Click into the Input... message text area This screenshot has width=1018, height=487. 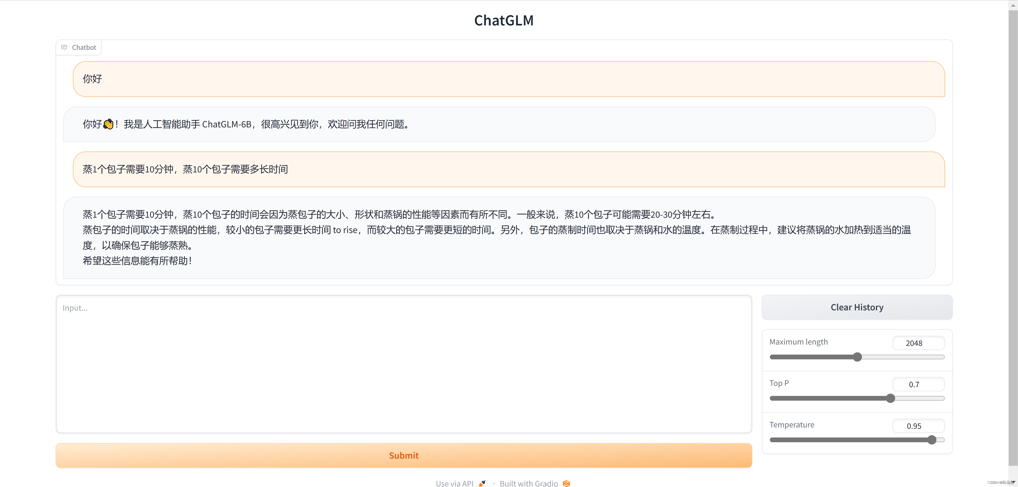click(403, 364)
